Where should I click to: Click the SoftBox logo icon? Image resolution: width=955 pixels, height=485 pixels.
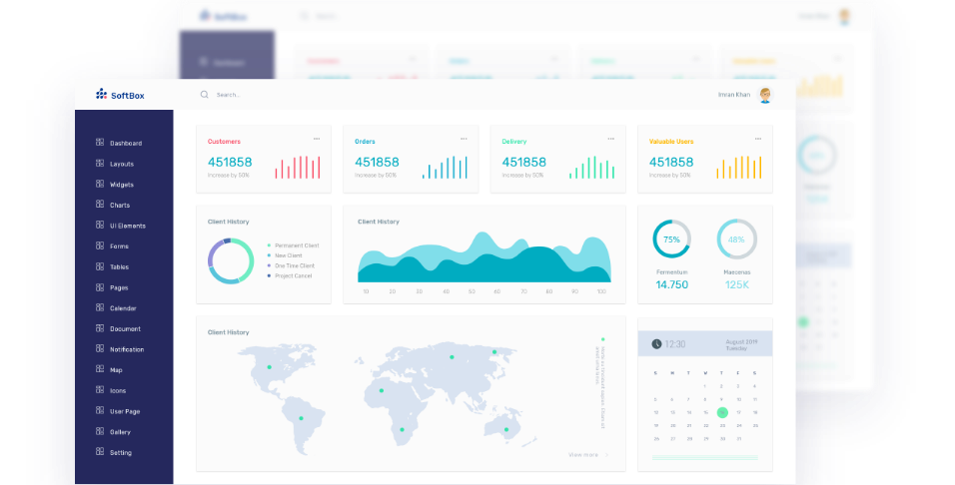tap(101, 94)
